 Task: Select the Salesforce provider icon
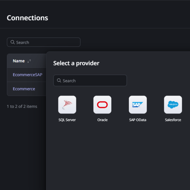pos(173,105)
